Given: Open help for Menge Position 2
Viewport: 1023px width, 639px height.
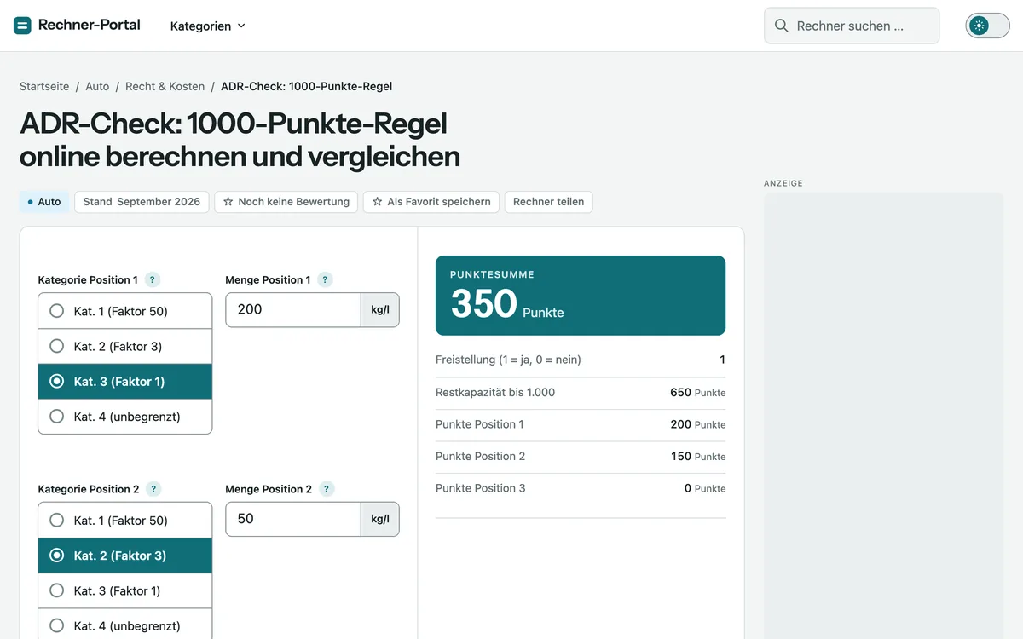Looking at the screenshot, I should pos(327,489).
